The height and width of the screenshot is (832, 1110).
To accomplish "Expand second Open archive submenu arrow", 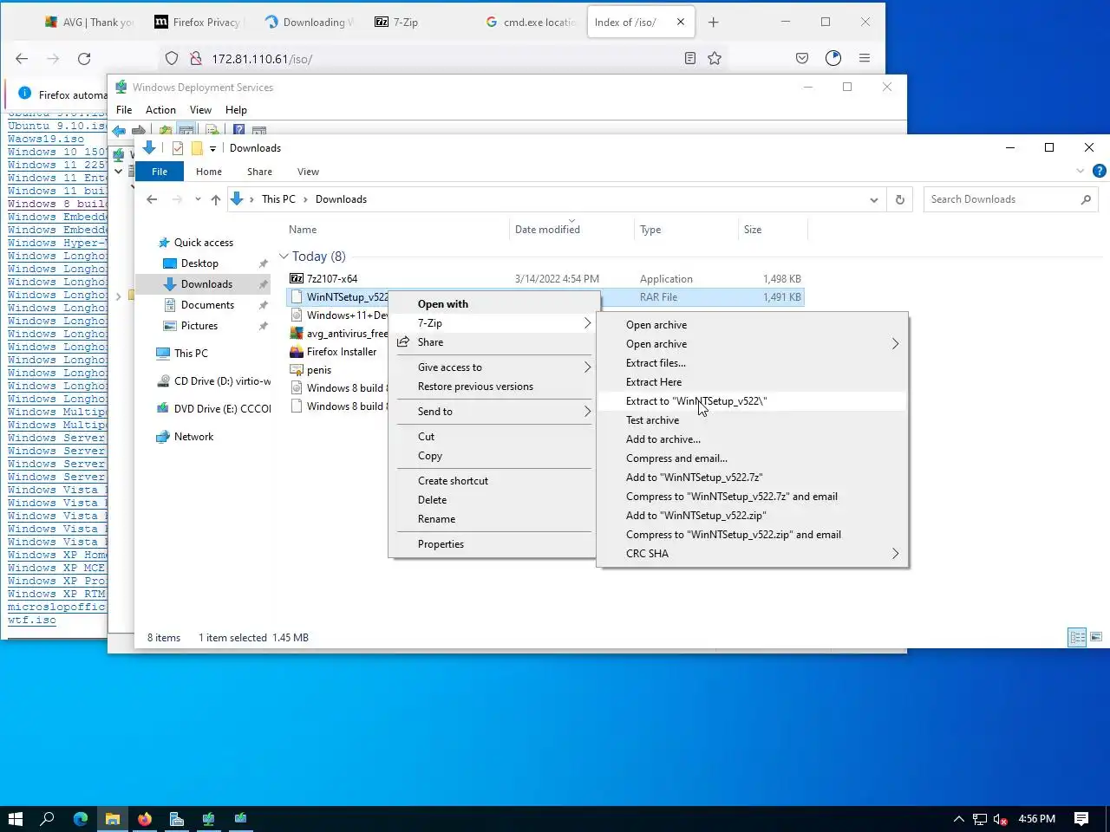I will (895, 344).
